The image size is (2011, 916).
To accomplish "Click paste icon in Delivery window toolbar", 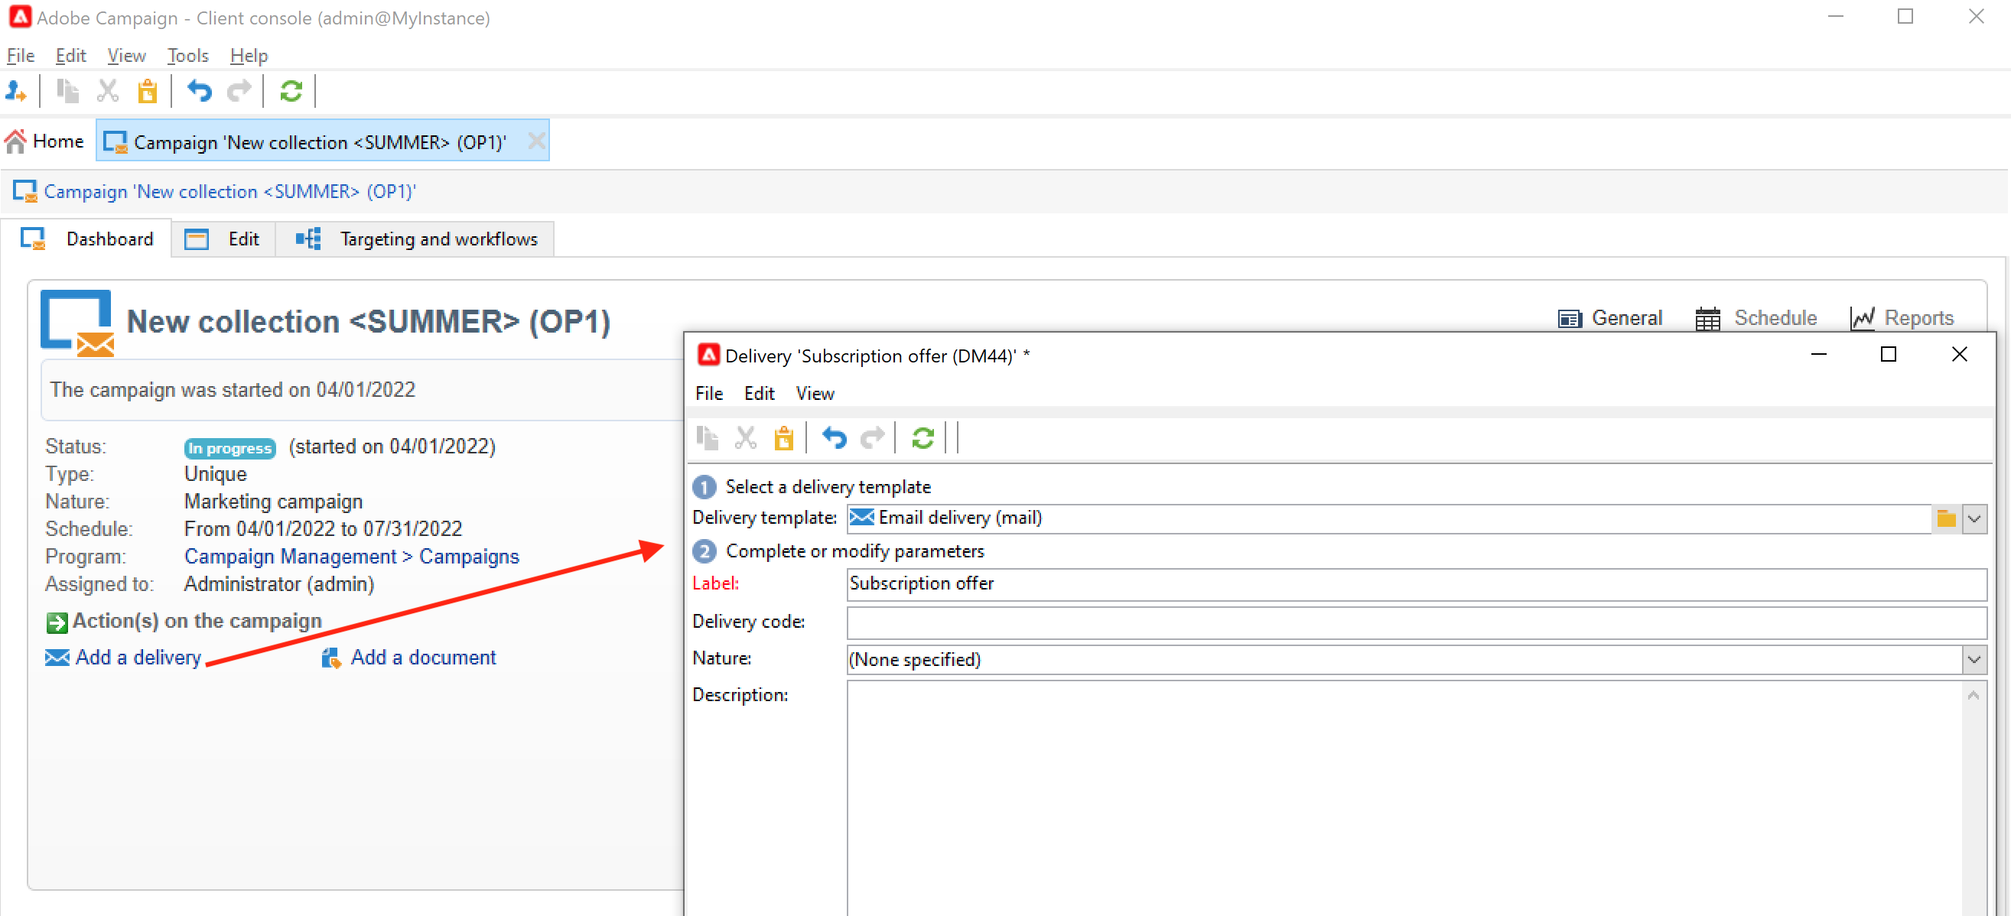I will pyautogui.click(x=783, y=437).
